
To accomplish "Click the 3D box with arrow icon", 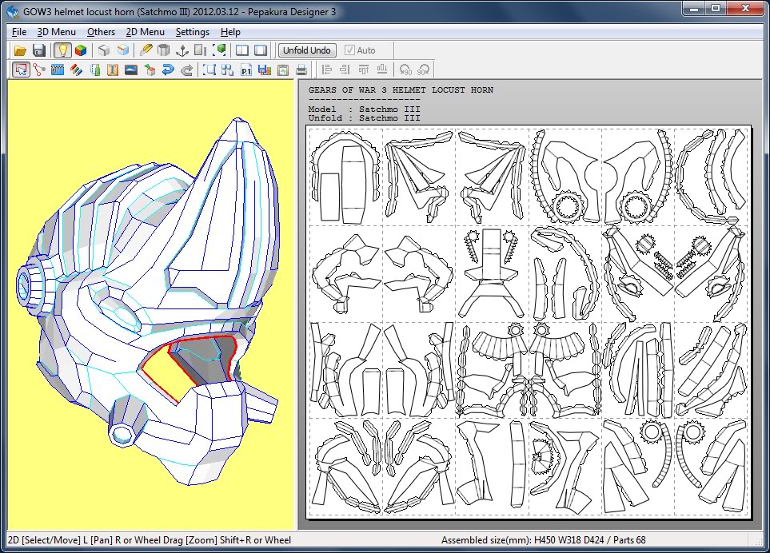I will pyautogui.click(x=150, y=70).
